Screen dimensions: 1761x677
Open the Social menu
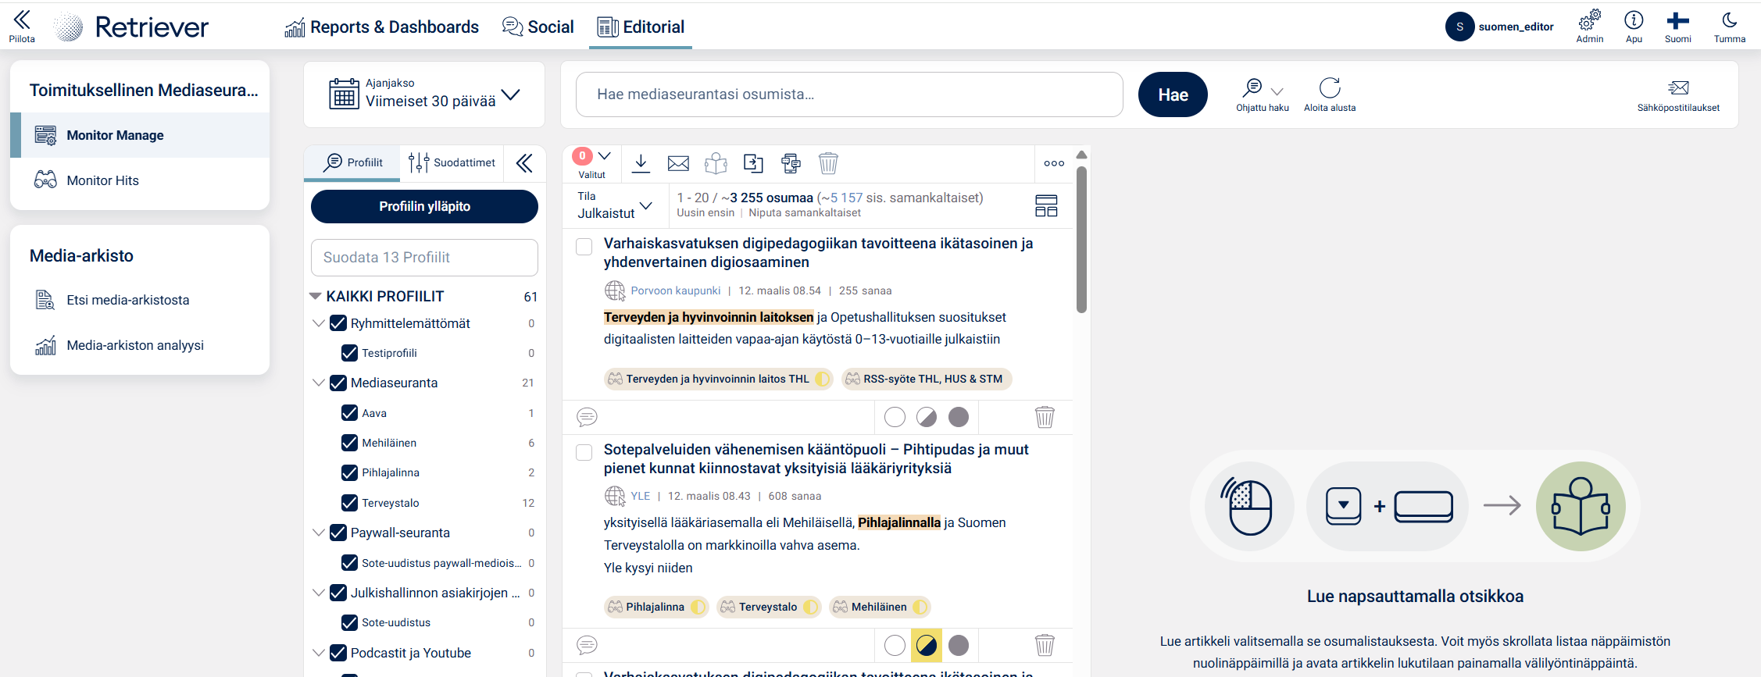pyautogui.click(x=538, y=27)
